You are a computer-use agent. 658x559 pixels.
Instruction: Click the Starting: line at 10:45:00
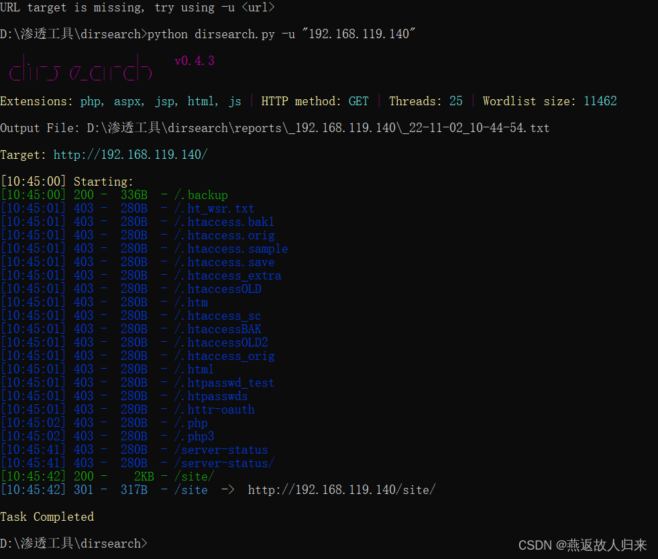tap(67, 182)
